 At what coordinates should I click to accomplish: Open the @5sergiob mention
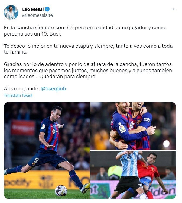[x=53, y=89]
